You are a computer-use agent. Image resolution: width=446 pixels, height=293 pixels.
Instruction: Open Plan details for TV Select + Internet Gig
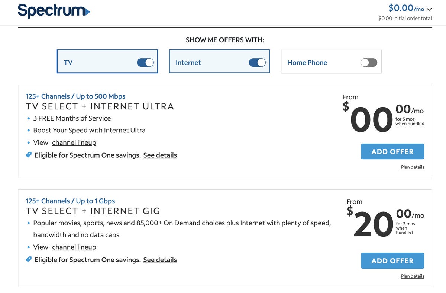[x=413, y=276]
